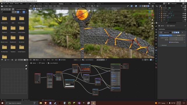Open the outliner filter dropdown

182,6
